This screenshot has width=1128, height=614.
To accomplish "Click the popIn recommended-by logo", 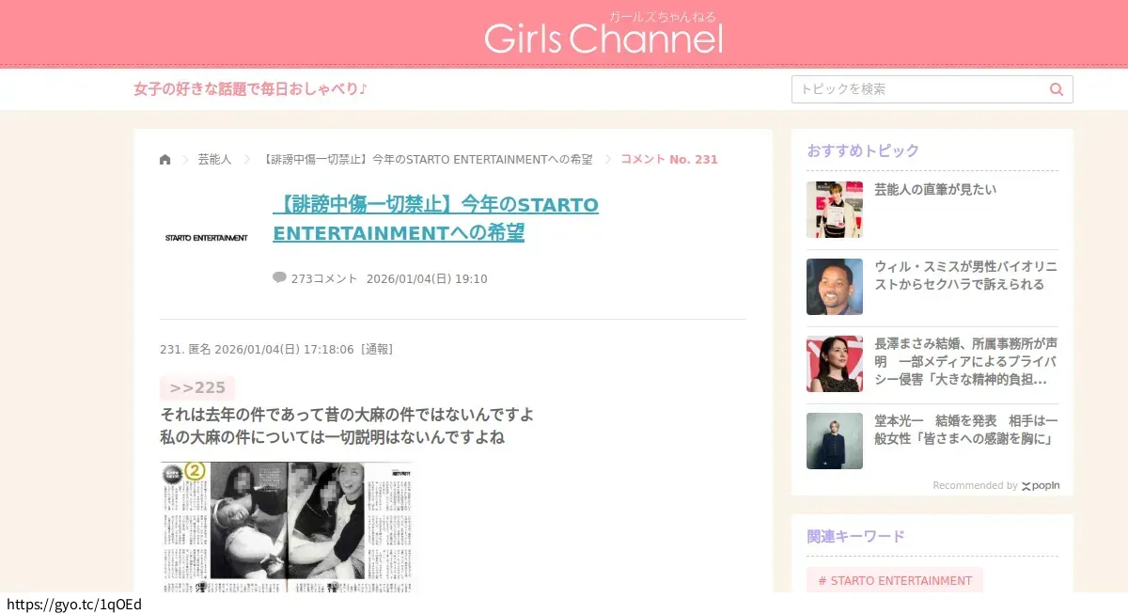I will click(1041, 485).
